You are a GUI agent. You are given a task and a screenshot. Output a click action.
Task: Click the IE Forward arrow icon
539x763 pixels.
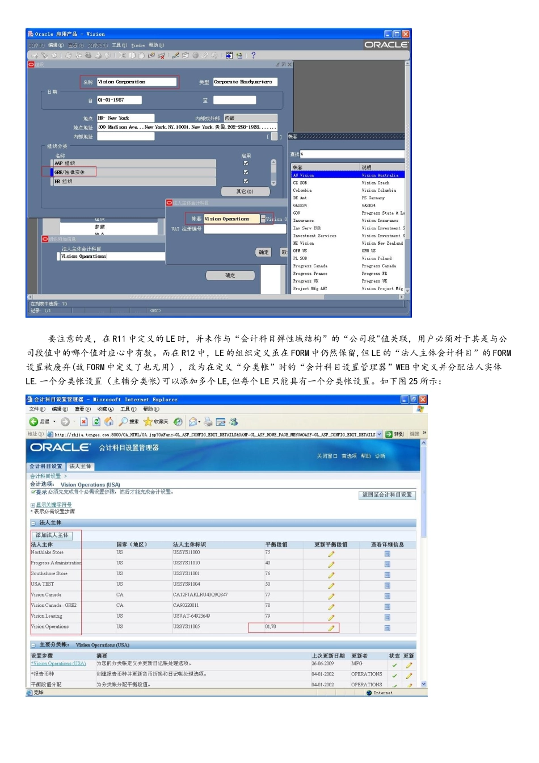[x=65, y=422]
